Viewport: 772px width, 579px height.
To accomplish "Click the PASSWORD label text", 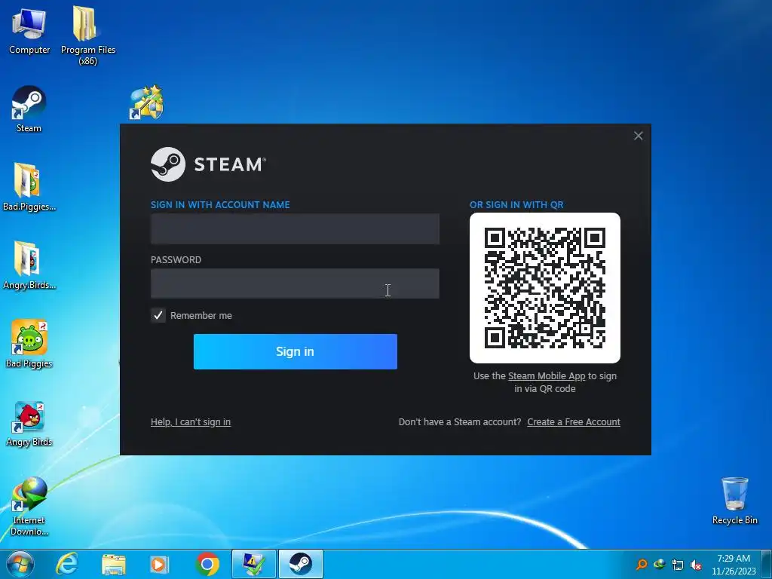I will tap(176, 260).
